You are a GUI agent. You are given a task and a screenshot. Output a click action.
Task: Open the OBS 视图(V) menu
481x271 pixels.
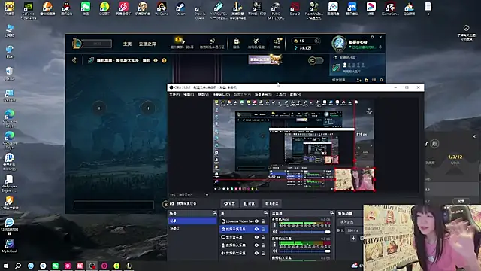[x=203, y=94]
